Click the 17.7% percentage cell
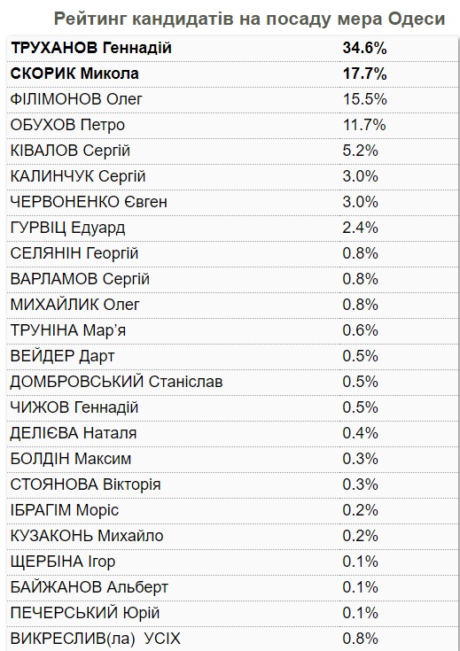Screen dimensions: 460x651 (x=364, y=74)
